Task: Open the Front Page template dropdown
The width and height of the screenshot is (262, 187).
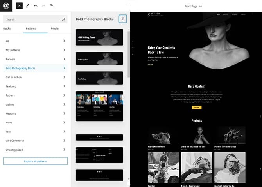Action: tap(193, 6)
